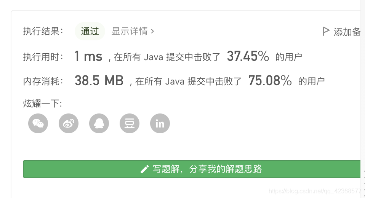Share result via LinkedIn icon

160,123
